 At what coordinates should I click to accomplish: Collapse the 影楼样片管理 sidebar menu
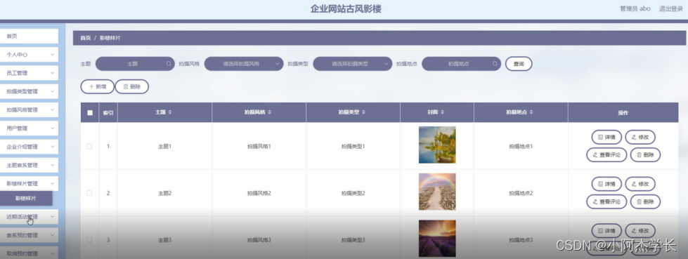pyautogui.click(x=29, y=184)
